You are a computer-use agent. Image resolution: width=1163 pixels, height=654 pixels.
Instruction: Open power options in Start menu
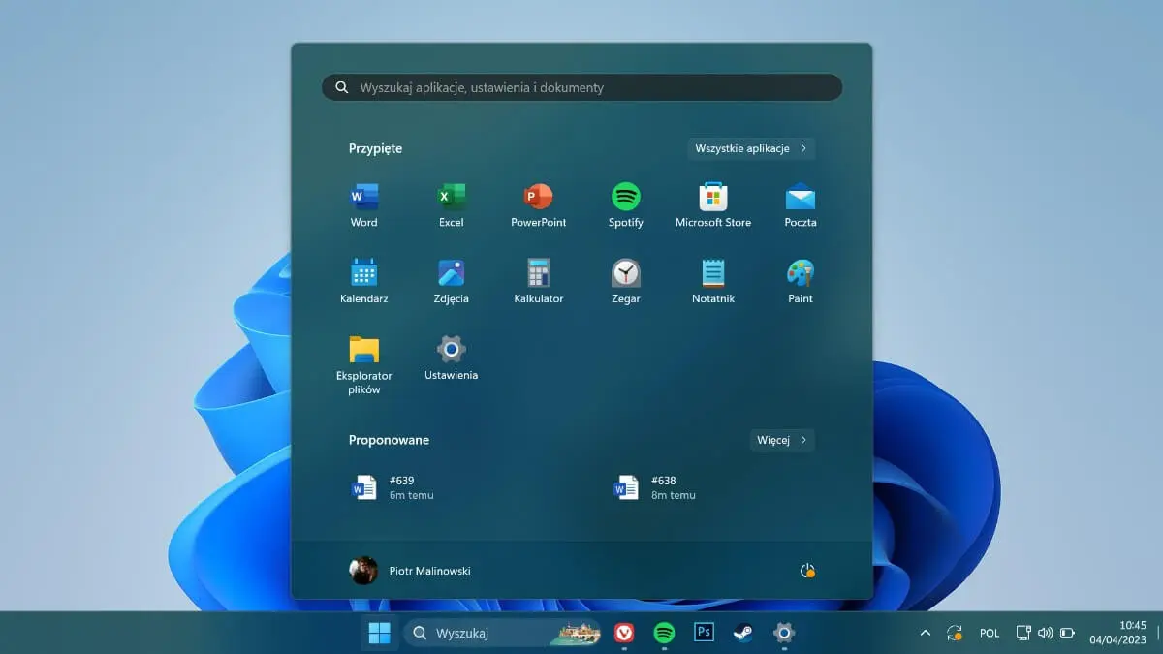tap(807, 571)
